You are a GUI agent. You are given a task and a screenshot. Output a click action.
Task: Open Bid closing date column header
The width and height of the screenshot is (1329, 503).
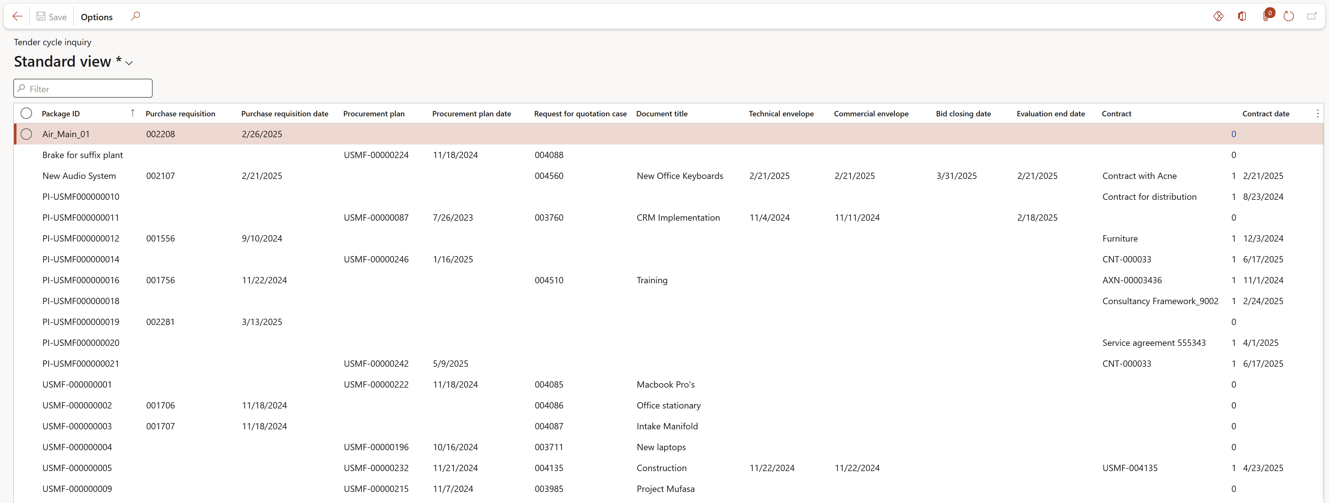(963, 114)
